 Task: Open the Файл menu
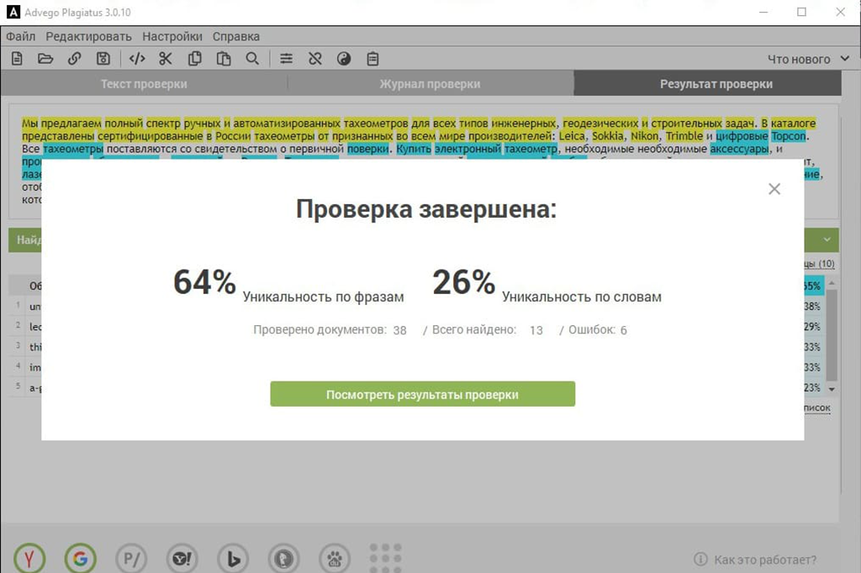point(21,37)
